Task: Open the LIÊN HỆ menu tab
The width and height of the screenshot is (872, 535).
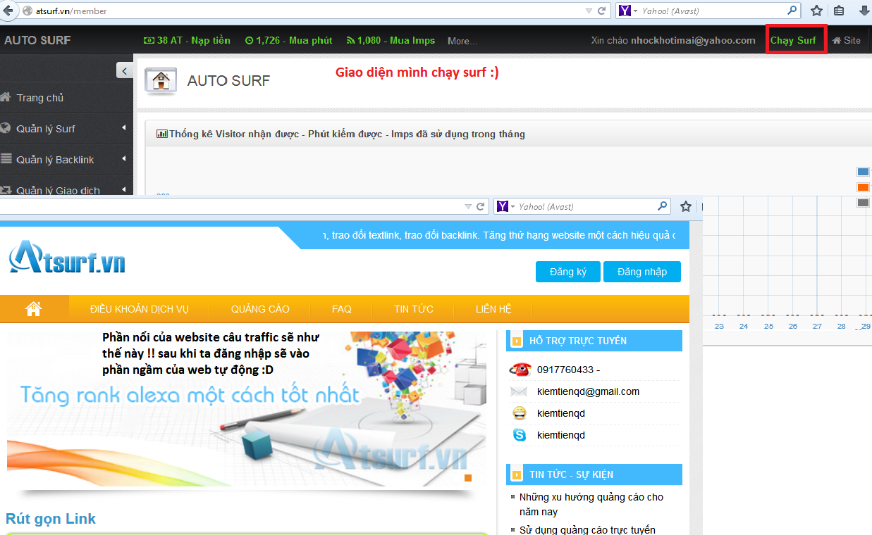Action: [493, 309]
